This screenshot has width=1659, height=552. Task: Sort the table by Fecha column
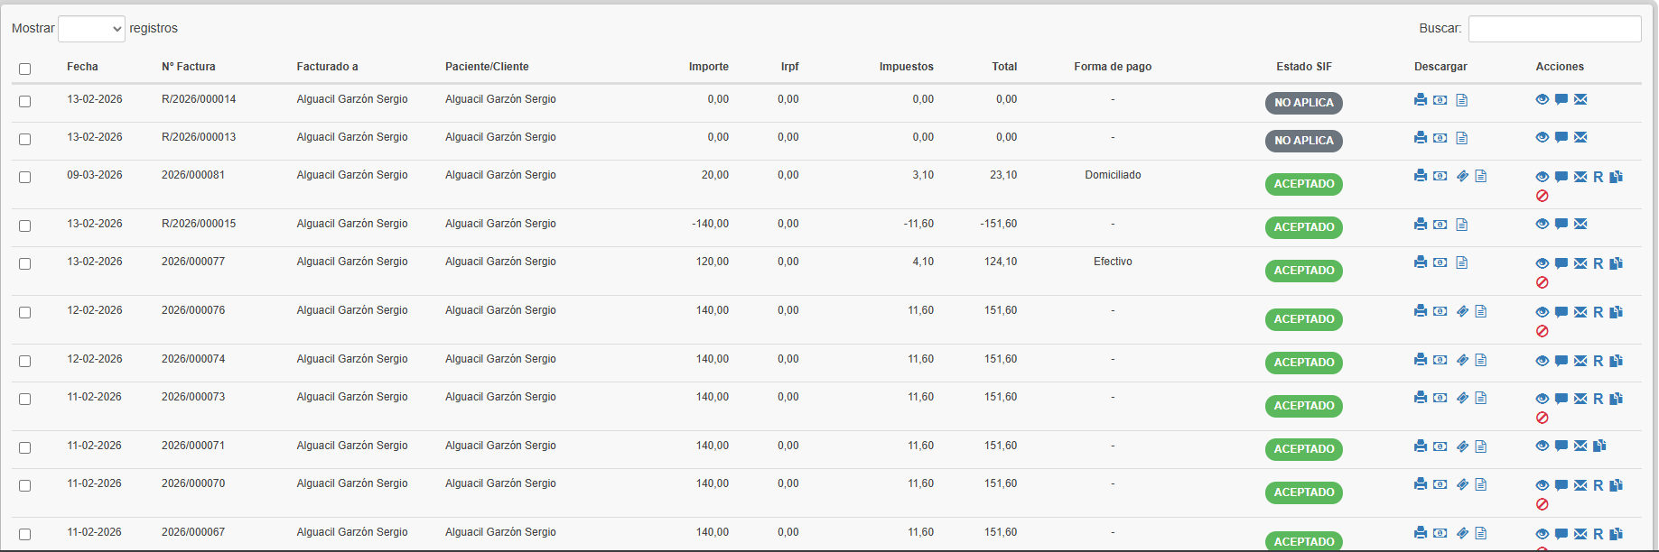point(82,67)
